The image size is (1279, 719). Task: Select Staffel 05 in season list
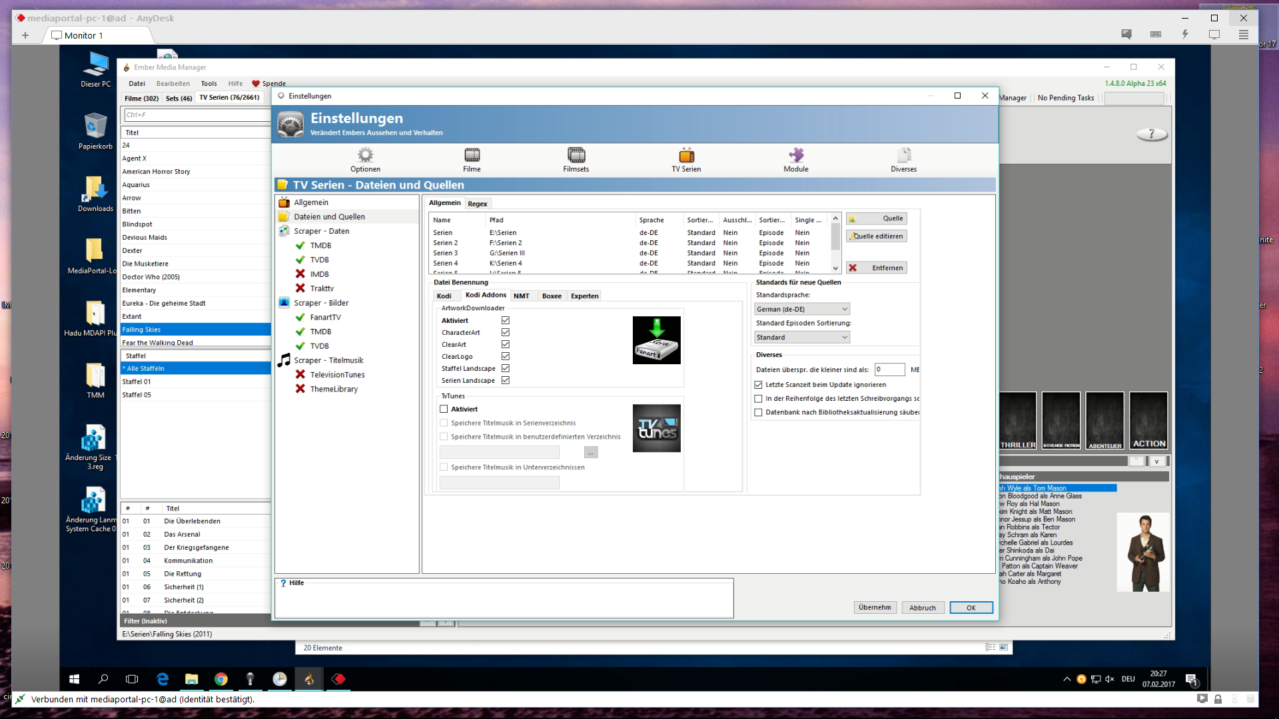point(195,395)
